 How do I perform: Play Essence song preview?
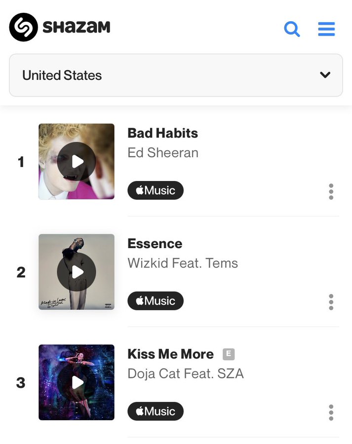[x=77, y=272]
